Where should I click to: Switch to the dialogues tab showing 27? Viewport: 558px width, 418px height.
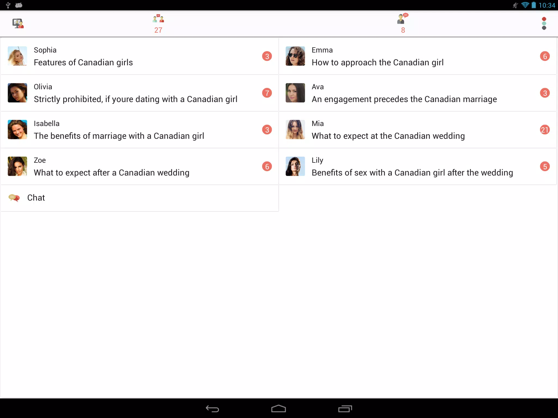[x=158, y=24]
